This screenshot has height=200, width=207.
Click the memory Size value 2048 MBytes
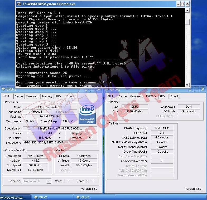coord(135,111)
